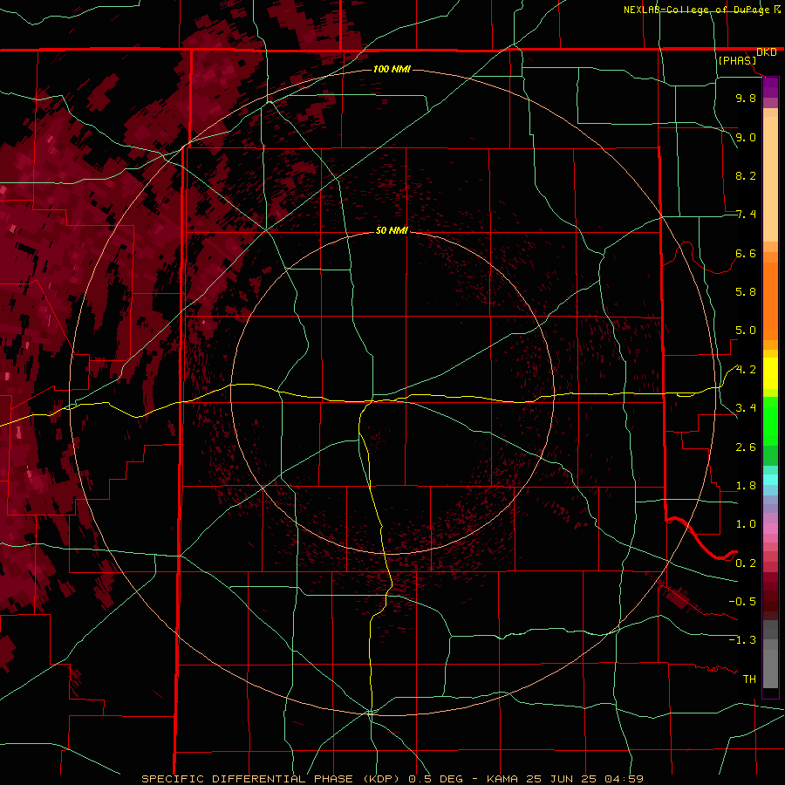Click the 25 JUN 25 04:59 timestamp
This screenshot has height=785, width=785.
pyautogui.click(x=584, y=779)
